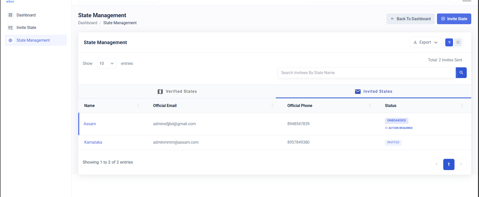
Task: Sort table by Status column arrows
Action: (x=462, y=105)
